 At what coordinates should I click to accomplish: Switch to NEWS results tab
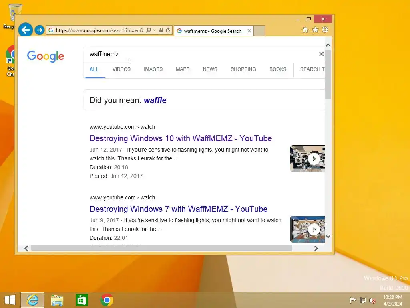pos(210,69)
